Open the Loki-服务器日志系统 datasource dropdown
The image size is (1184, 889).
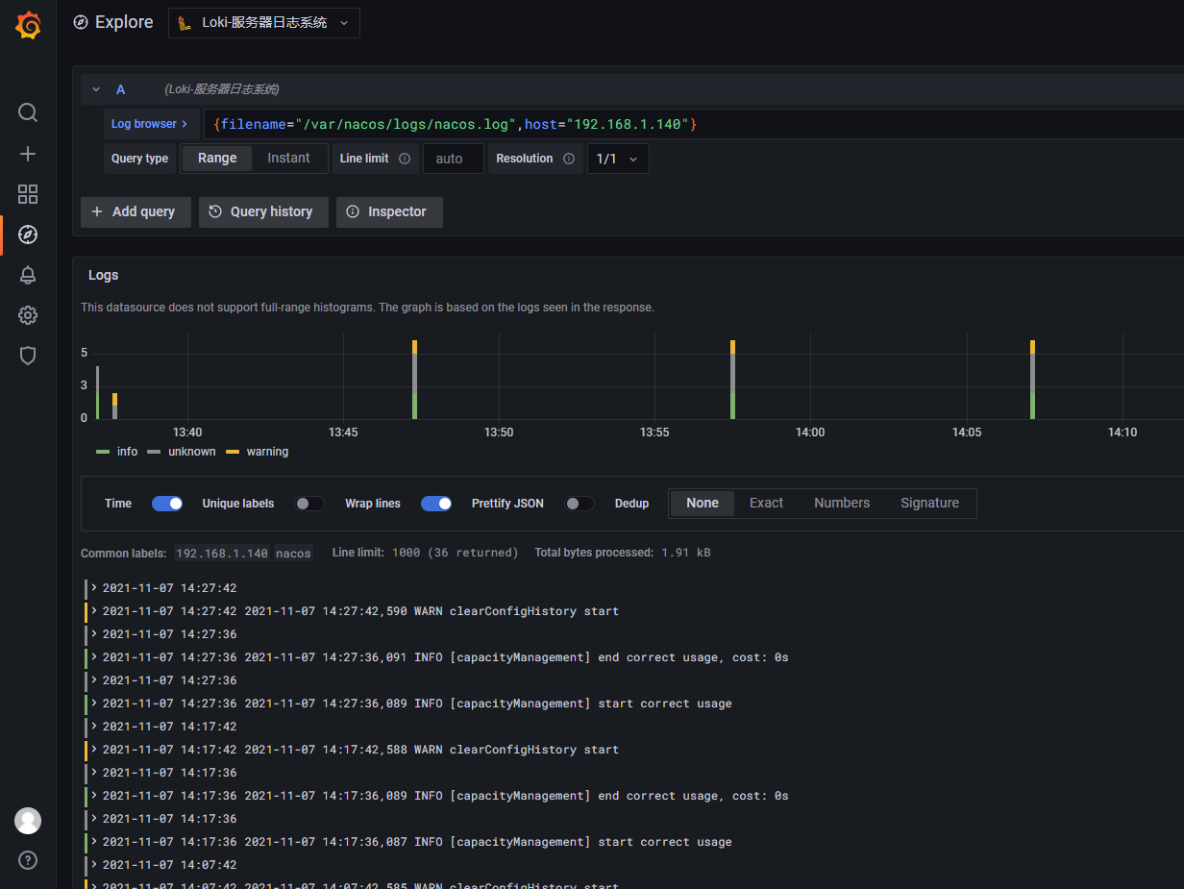263,22
